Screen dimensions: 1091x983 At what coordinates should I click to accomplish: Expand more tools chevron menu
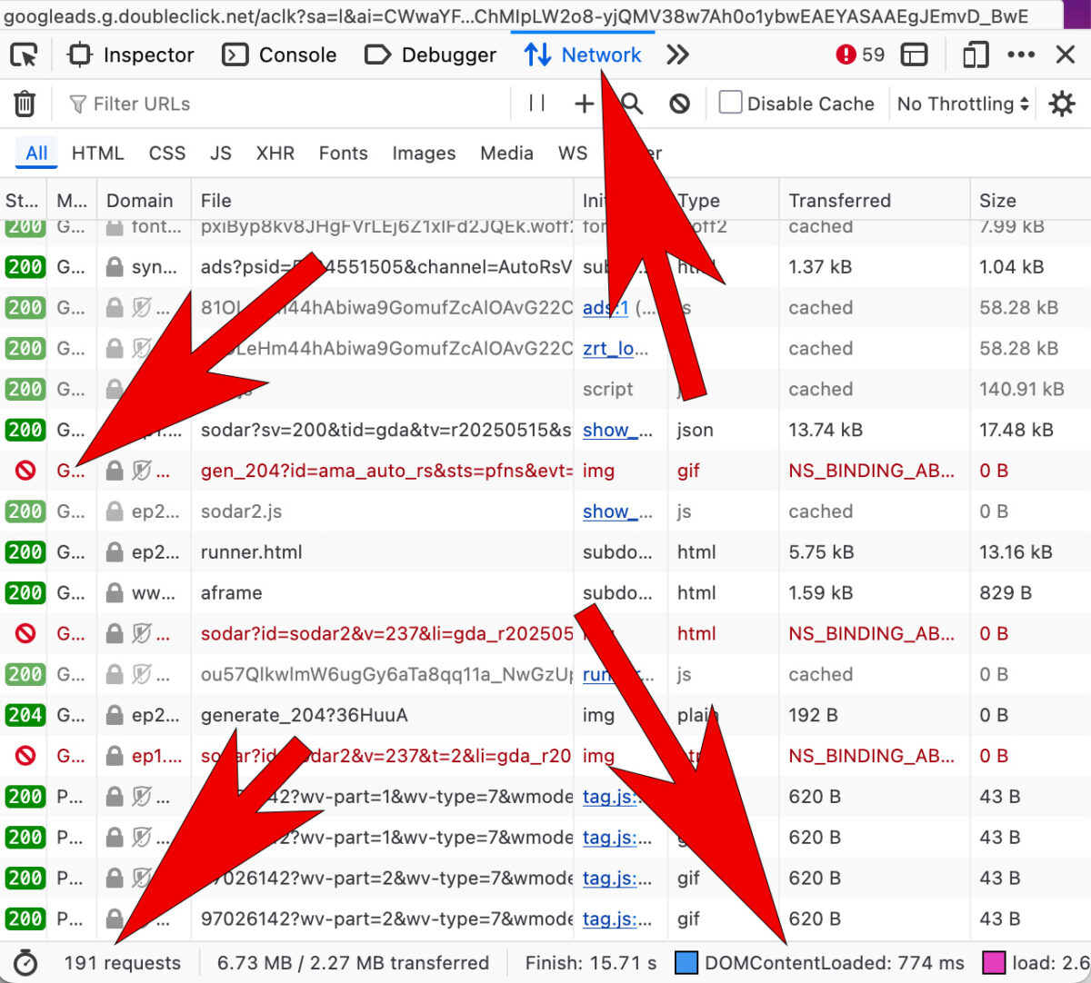[x=677, y=55]
